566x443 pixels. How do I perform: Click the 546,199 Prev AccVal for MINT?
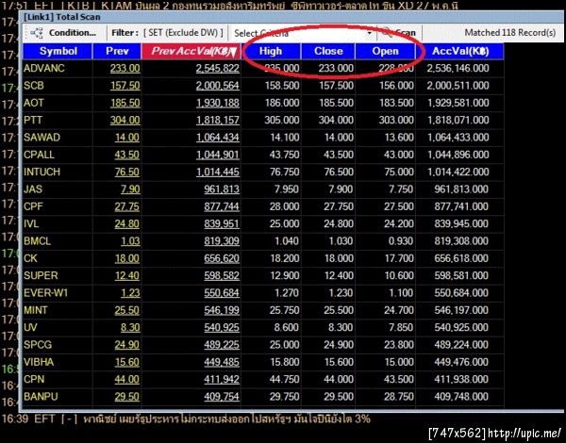point(222,310)
